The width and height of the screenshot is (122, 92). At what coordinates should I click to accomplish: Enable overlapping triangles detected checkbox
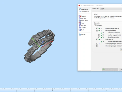pos(97,44)
